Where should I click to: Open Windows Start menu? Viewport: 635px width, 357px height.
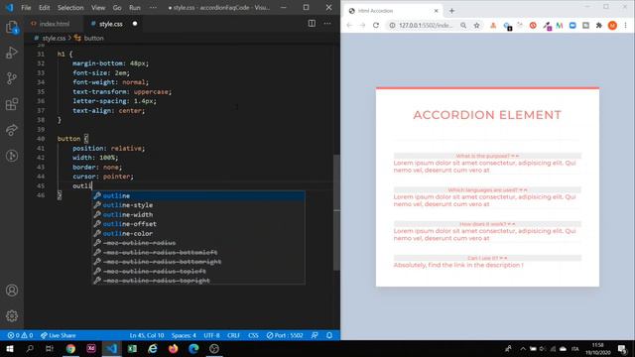click(10, 348)
